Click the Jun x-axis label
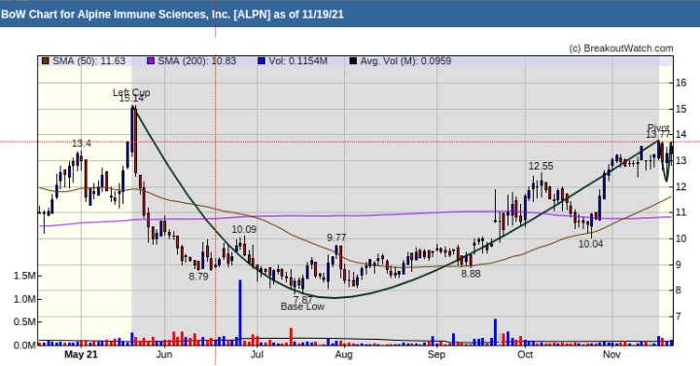700x366 pixels. click(164, 355)
